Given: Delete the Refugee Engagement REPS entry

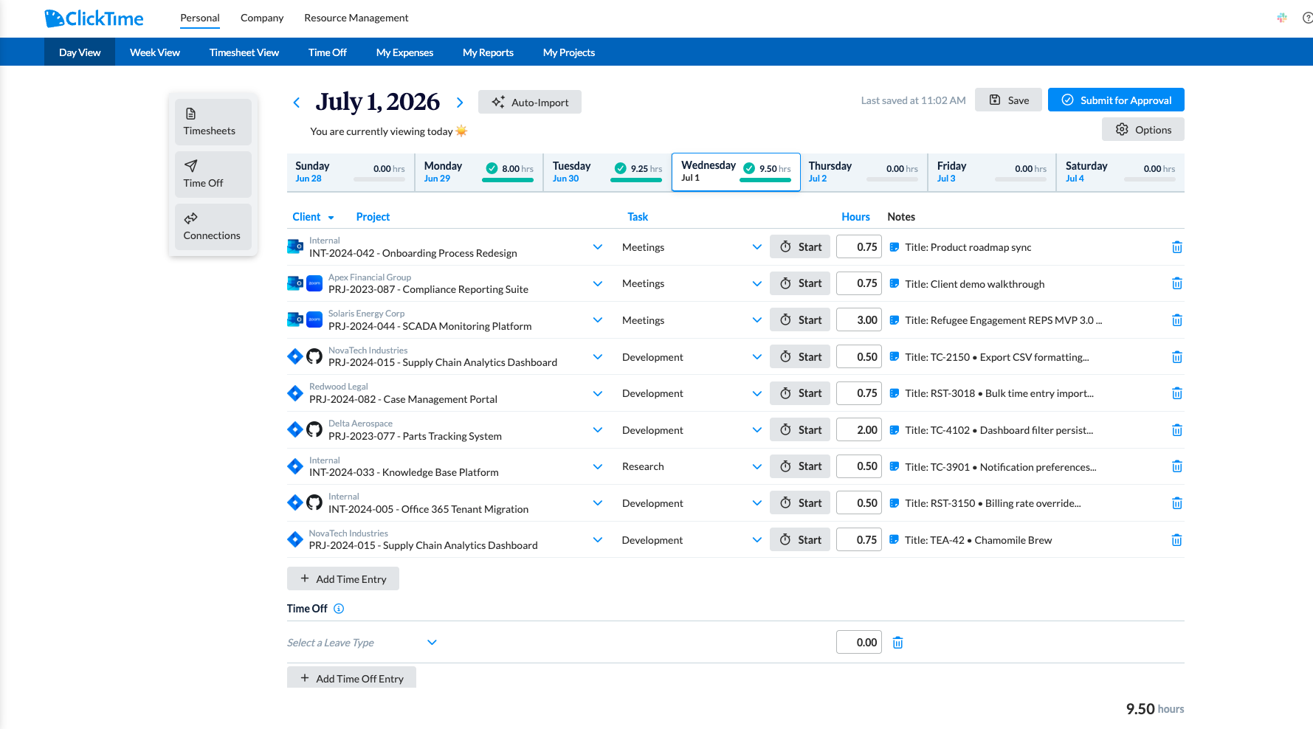Looking at the screenshot, I should (1176, 320).
